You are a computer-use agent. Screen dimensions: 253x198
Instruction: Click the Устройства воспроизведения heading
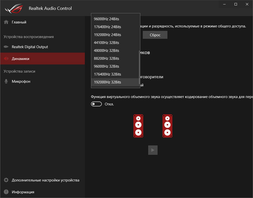click(x=28, y=37)
